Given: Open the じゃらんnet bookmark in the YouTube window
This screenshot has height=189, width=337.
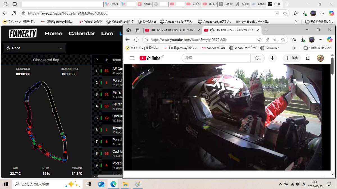Looking at the screenshot, I should click(x=269, y=48).
